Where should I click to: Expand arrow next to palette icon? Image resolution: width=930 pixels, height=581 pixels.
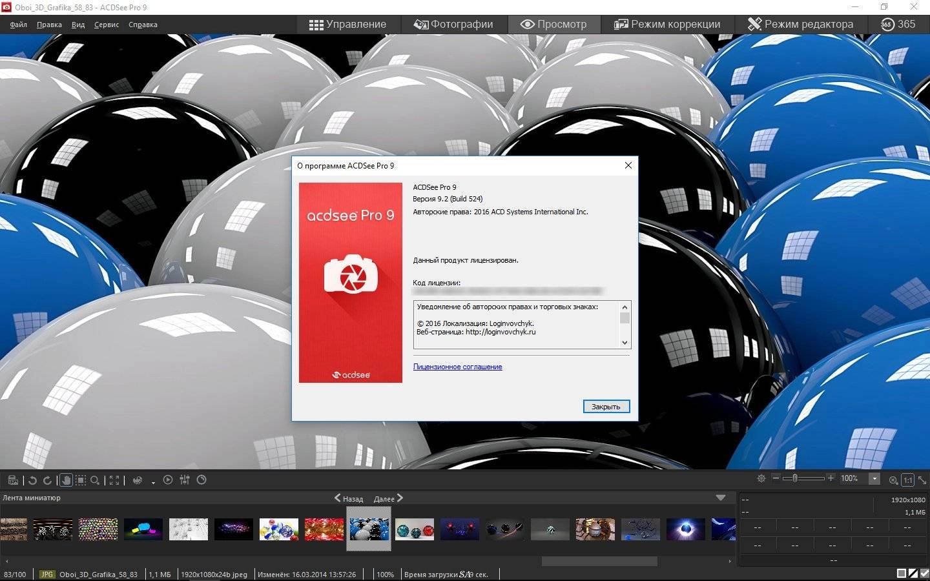153,482
